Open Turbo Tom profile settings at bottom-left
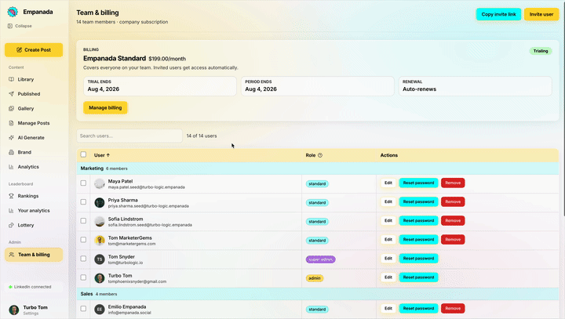 [34, 310]
